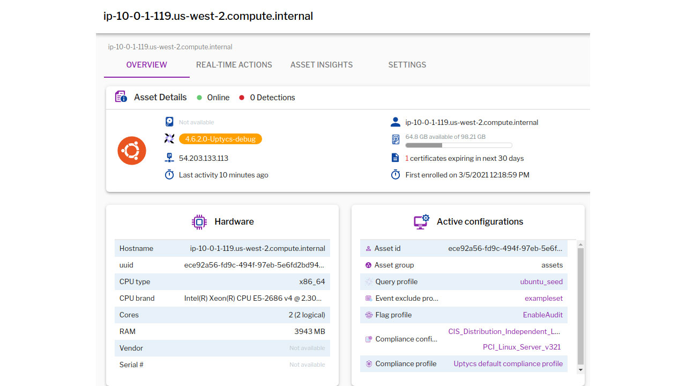Click the Hardware CPU chip icon
The image size is (686, 386).
[x=199, y=222]
